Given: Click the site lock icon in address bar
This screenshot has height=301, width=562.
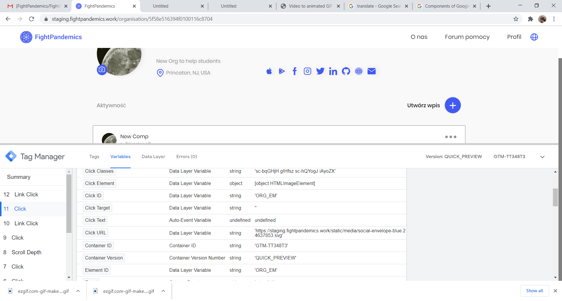Looking at the screenshot, I should 46,19.
